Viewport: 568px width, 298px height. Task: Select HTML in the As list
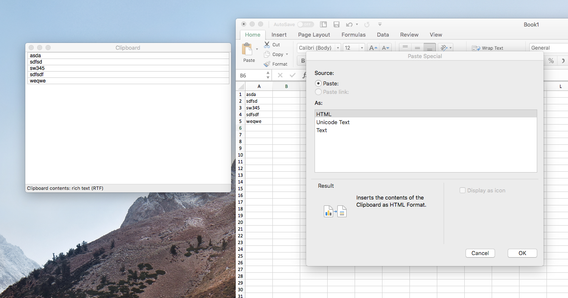(x=426, y=114)
